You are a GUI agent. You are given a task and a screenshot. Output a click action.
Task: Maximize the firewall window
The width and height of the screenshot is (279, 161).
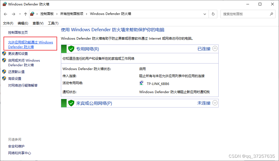[260, 4]
